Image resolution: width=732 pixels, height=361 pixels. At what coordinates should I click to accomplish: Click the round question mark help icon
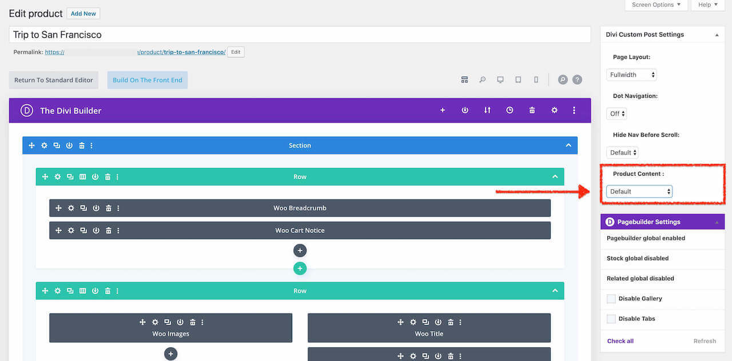point(577,80)
